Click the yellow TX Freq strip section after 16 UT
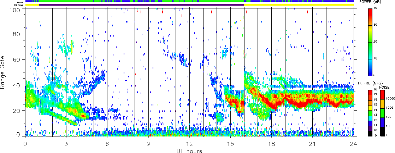 coord(299,5)
